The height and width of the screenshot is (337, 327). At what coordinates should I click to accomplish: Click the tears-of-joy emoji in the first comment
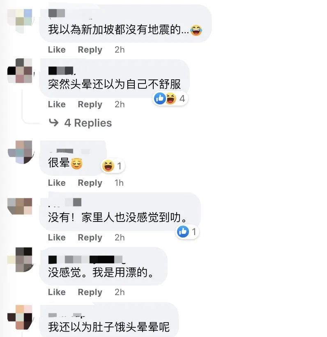pyautogui.click(x=196, y=30)
